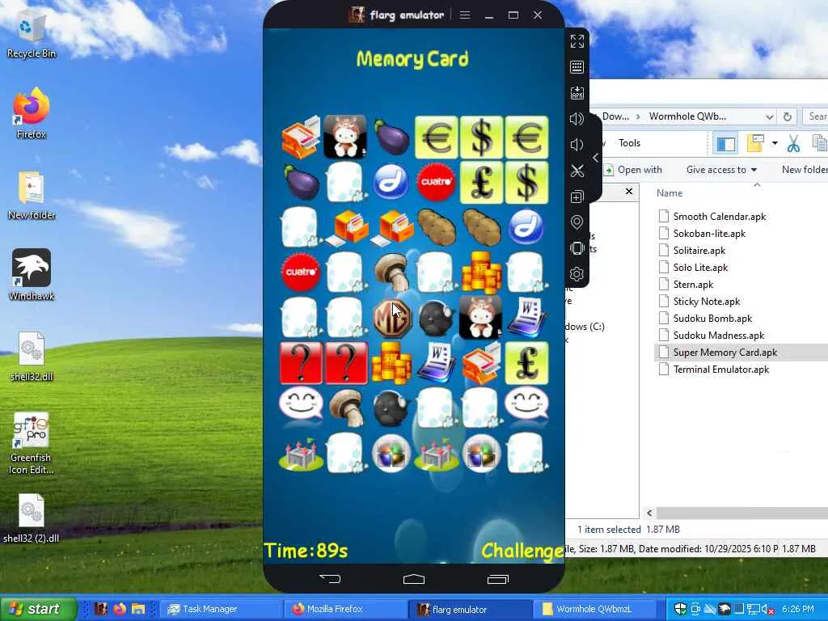The image size is (828, 621).
Task: Click the security shield tray icon
Action: tap(680, 609)
